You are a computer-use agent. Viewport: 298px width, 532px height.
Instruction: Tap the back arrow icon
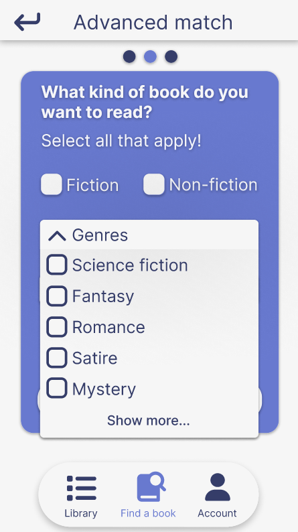click(x=27, y=21)
